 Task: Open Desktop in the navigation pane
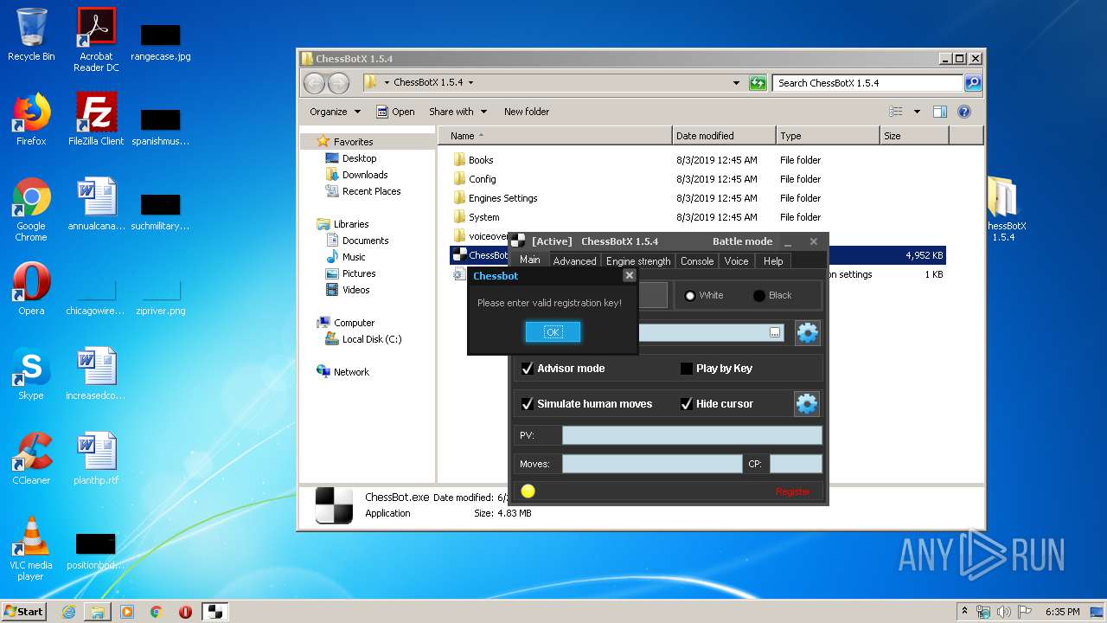point(359,158)
